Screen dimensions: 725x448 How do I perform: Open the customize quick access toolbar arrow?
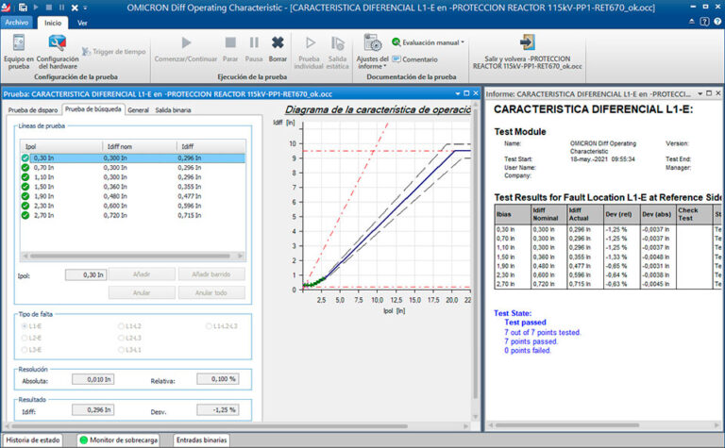[85, 8]
